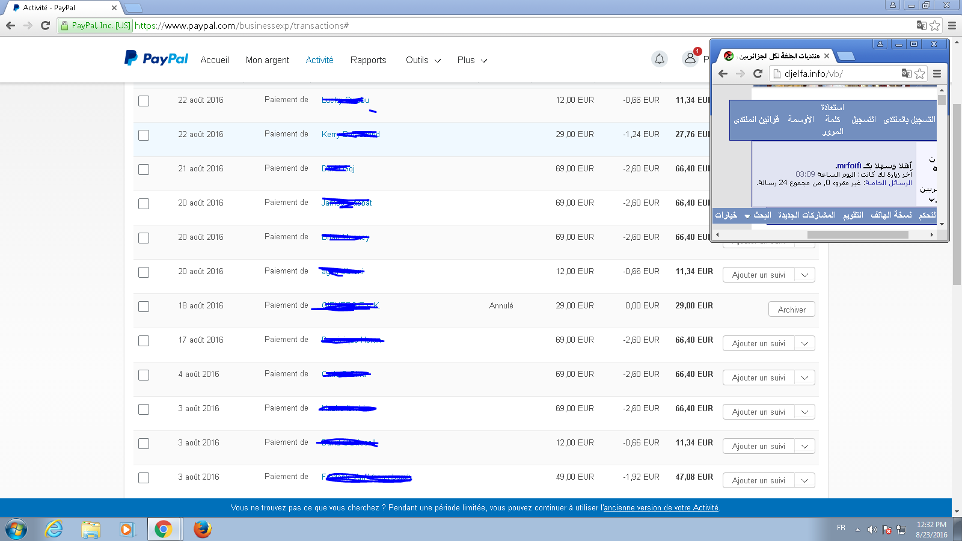Check the 12,00 EUR 20 août 2016 row
Viewport: 962px width, 541px height.
tap(144, 272)
